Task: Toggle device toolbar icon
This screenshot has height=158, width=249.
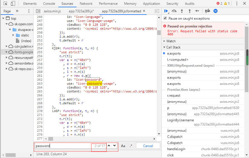Action: click(13, 4)
